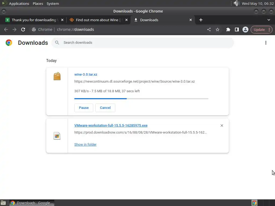Open Chrome side panel icon

pos(237,30)
